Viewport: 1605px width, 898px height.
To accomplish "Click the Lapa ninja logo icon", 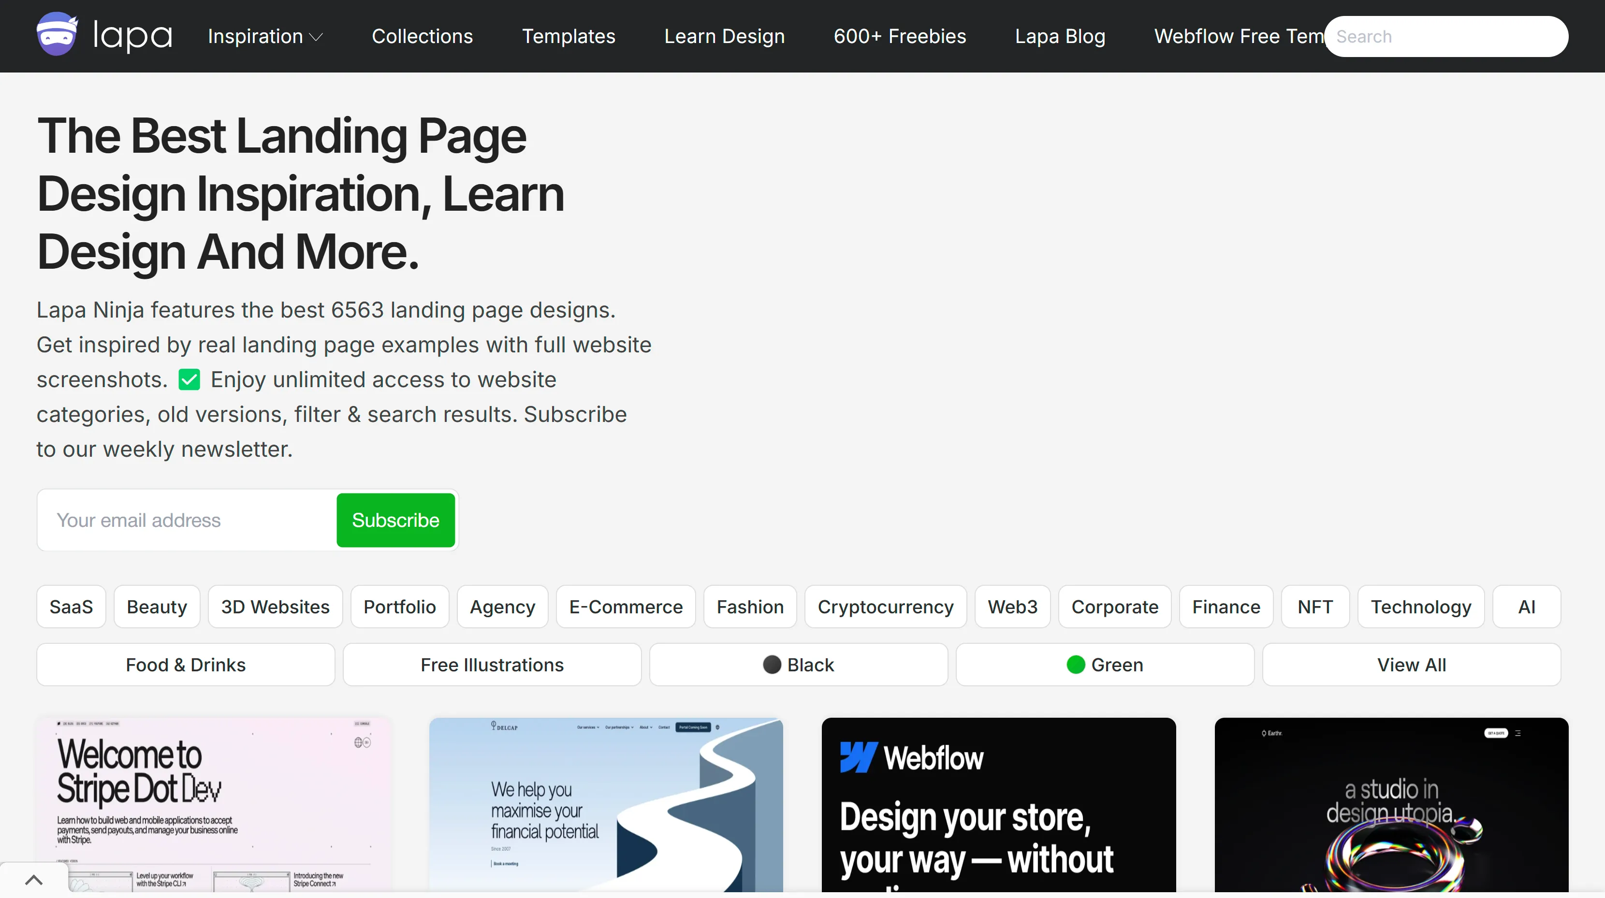I will (x=57, y=35).
